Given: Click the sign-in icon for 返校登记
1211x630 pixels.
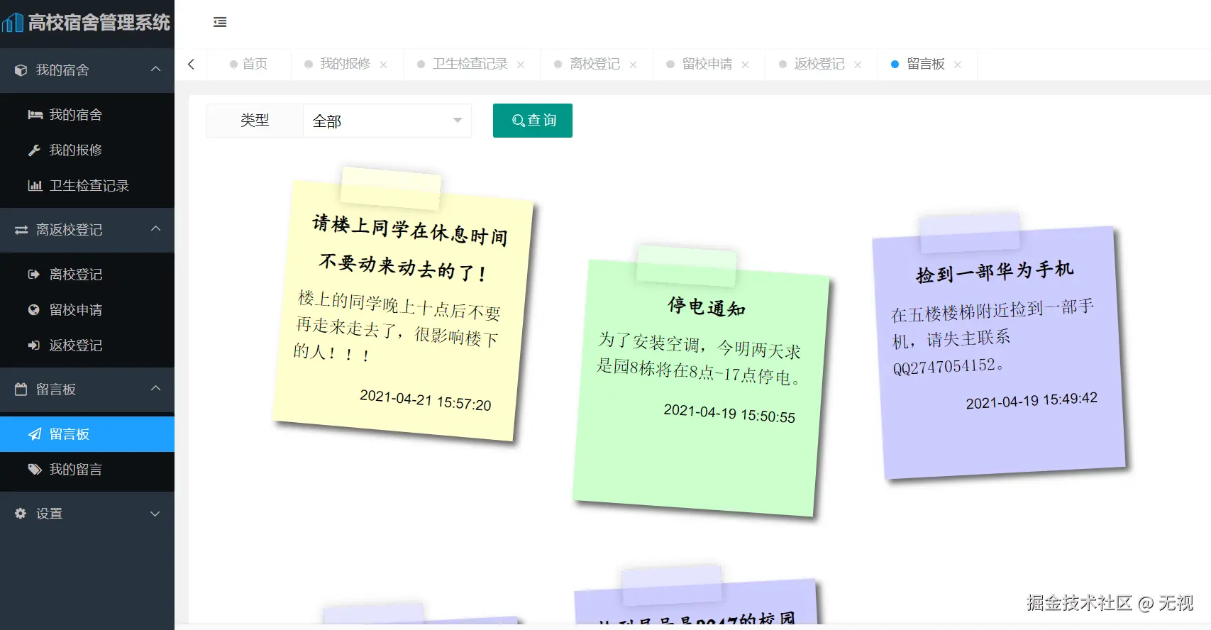Looking at the screenshot, I should click(33, 345).
